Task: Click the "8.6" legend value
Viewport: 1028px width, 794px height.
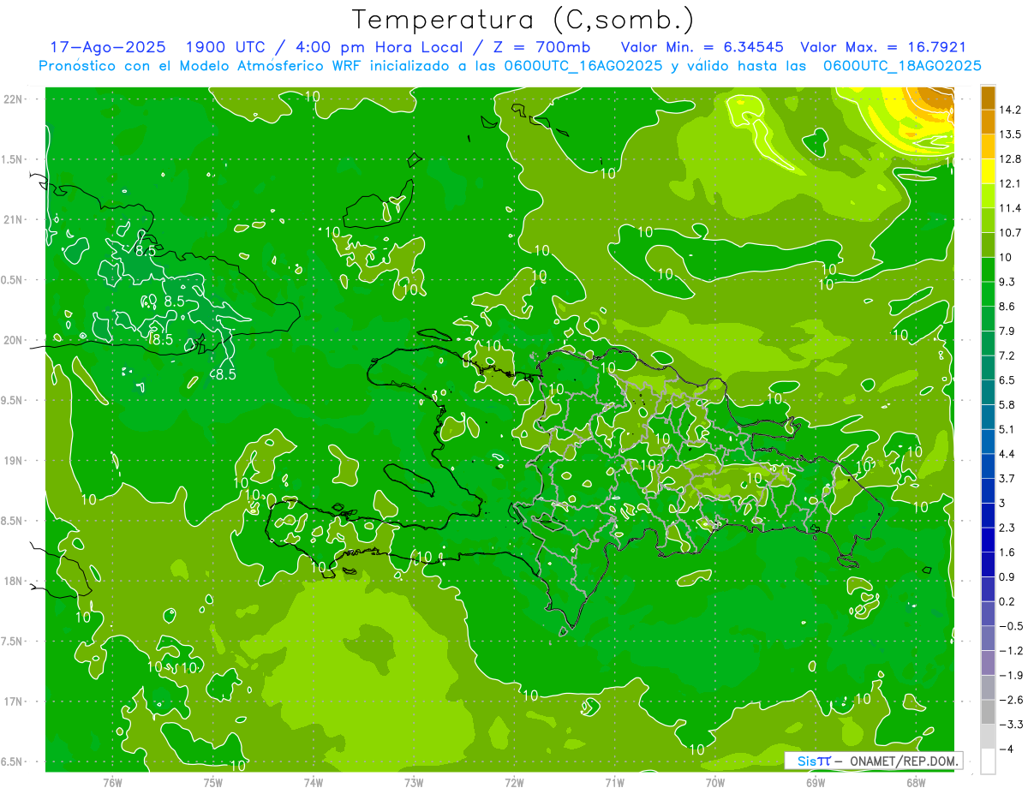Action: point(1007,306)
